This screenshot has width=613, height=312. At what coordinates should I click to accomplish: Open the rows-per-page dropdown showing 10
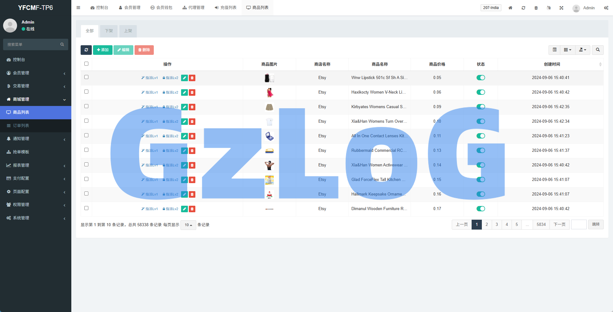[188, 225]
